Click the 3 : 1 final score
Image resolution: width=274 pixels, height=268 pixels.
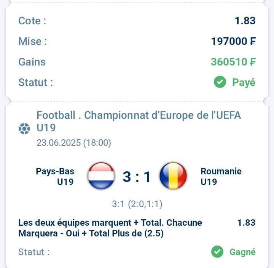pyautogui.click(x=137, y=177)
